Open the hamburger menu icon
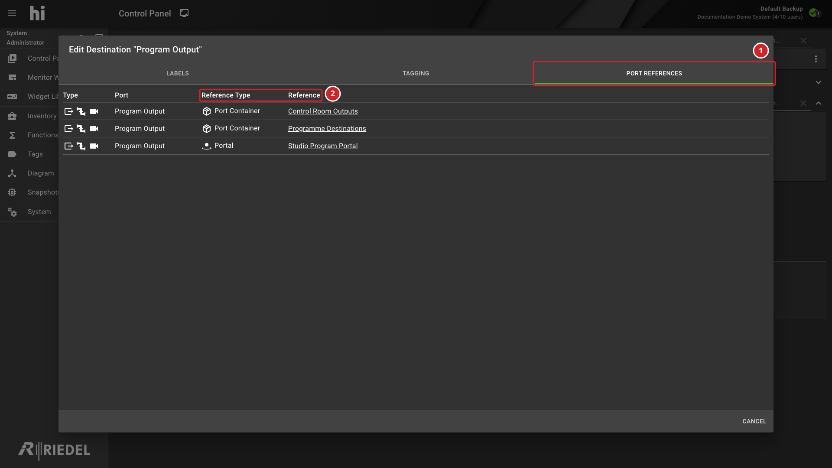 (12, 13)
